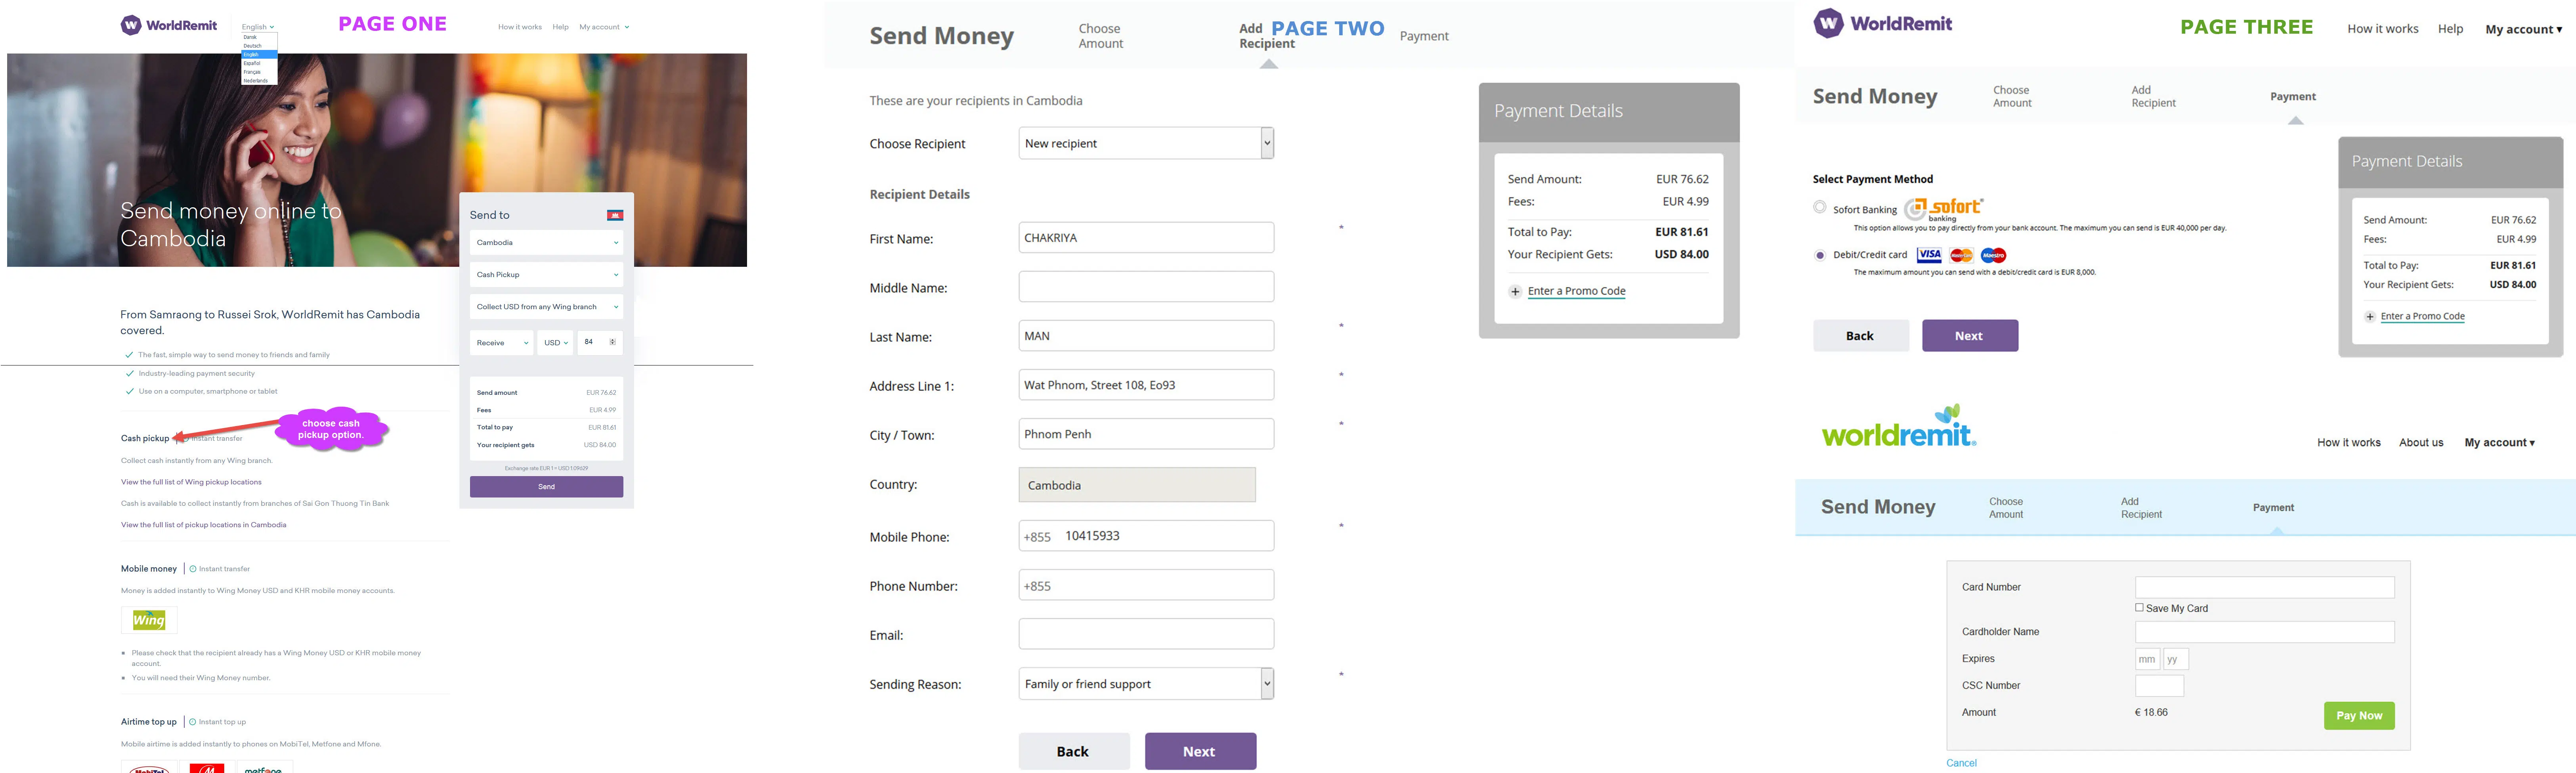Click the purple Send button
Viewport: 2576px width, 773px height.
pos(546,487)
